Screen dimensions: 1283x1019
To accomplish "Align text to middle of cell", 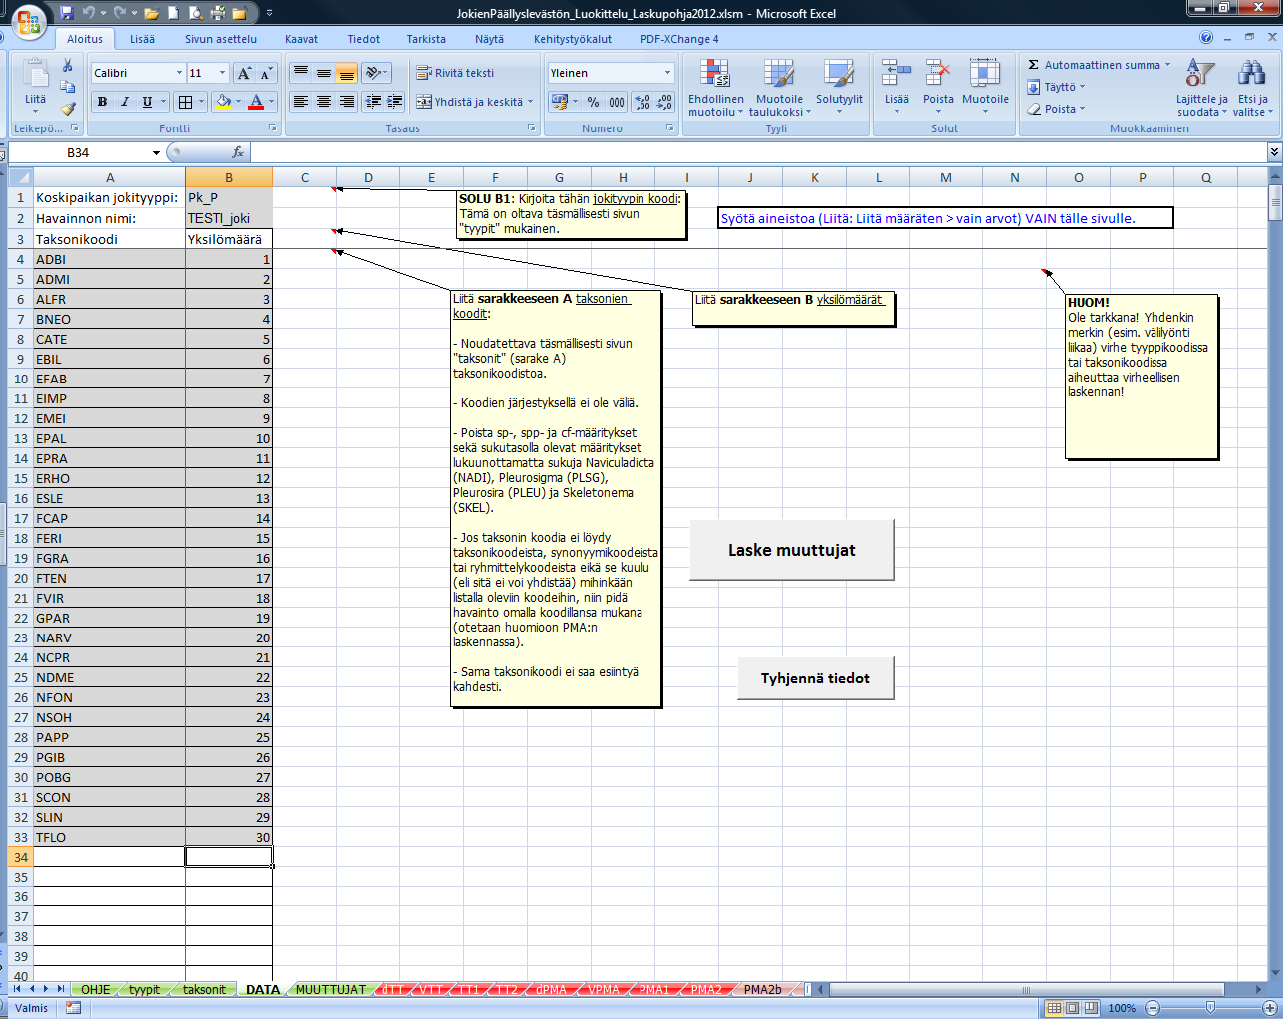I will [323, 73].
